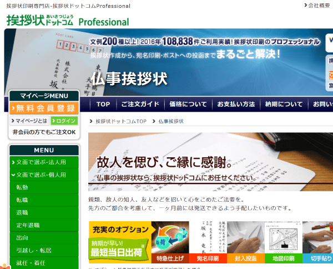Select 引越し・転居 in the side menu
The width and height of the screenshot is (333, 269).
[x=44, y=250]
